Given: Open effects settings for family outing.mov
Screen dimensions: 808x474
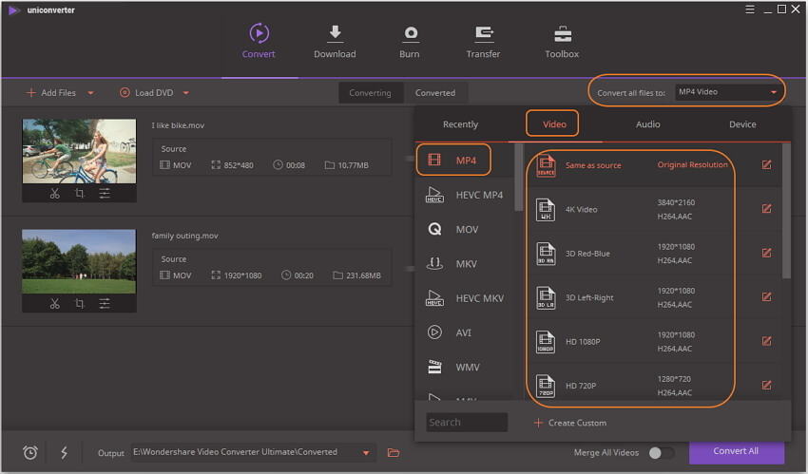Looking at the screenshot, I should (105, 304).
